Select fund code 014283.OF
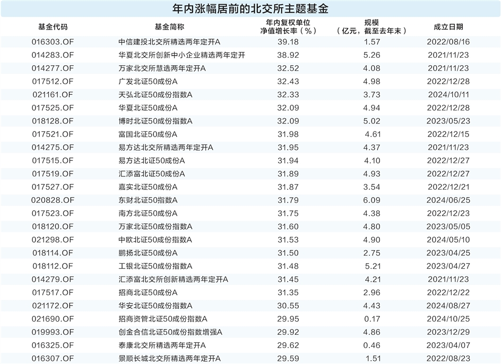 (53, 55)
